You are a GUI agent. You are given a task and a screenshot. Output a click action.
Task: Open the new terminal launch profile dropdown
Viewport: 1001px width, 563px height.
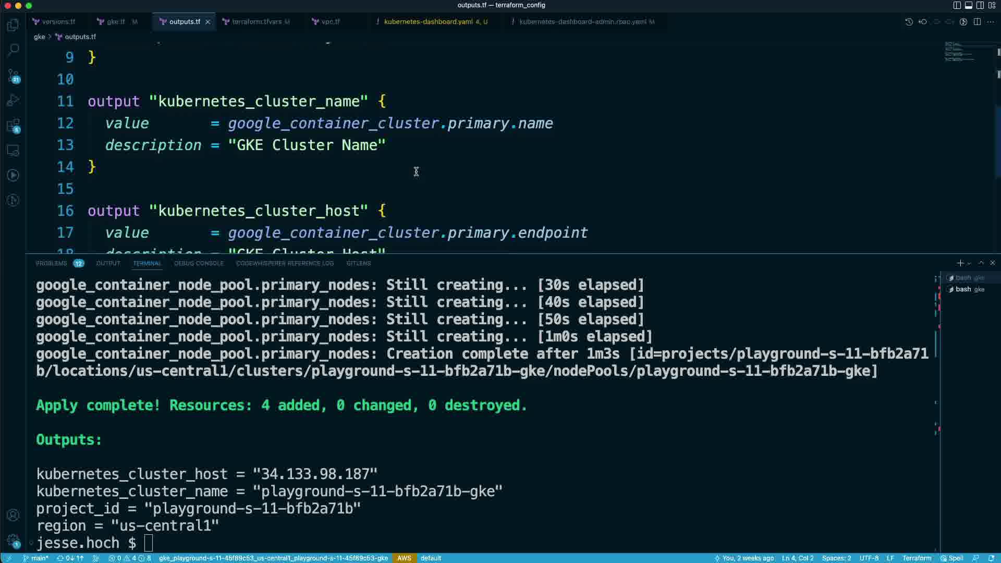[969, 263]
